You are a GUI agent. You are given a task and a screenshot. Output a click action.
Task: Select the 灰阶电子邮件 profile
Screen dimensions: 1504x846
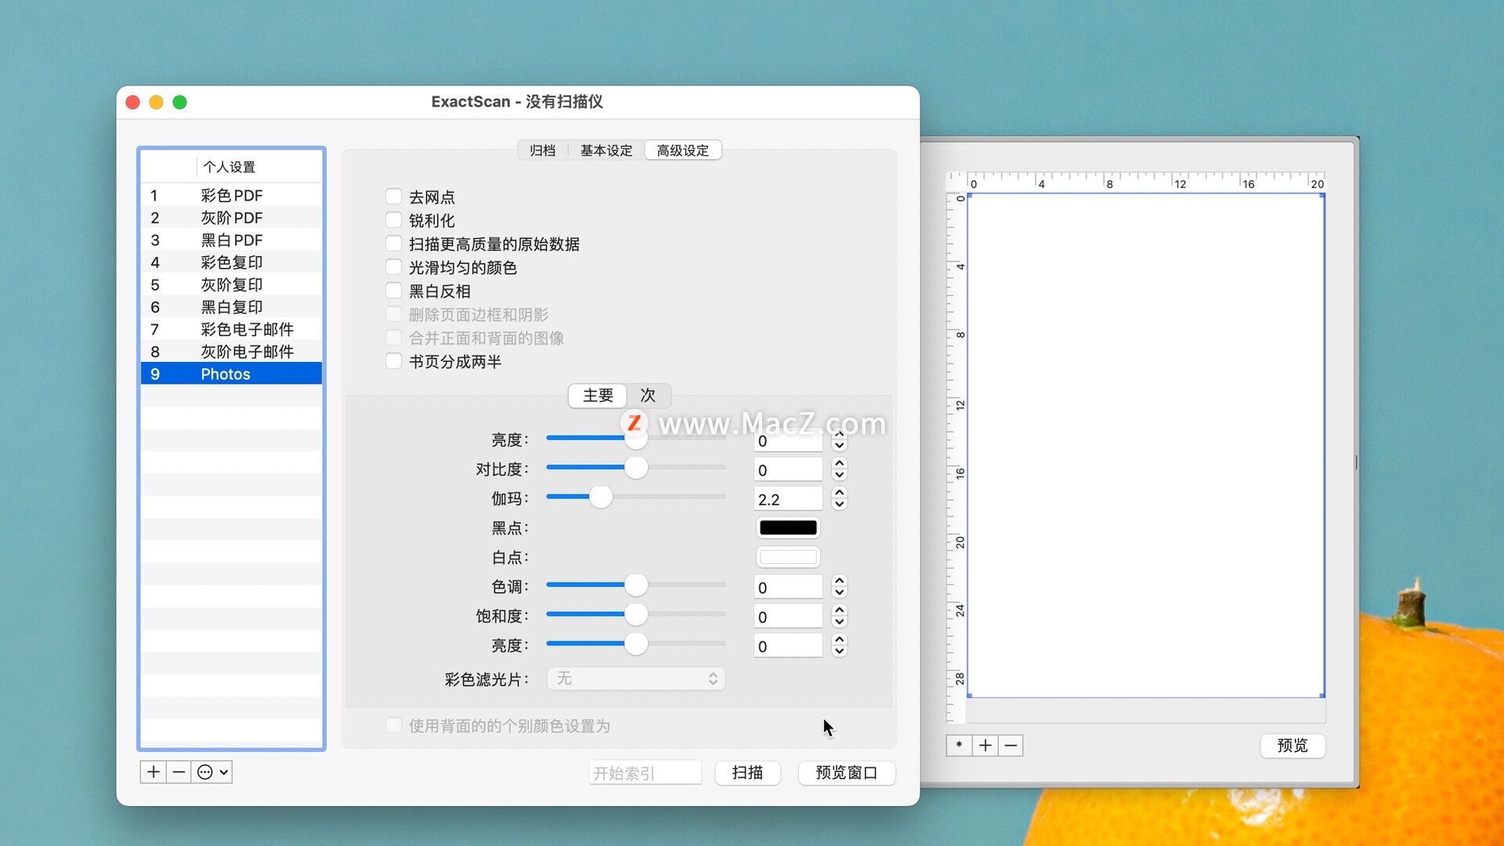point(231,352)
